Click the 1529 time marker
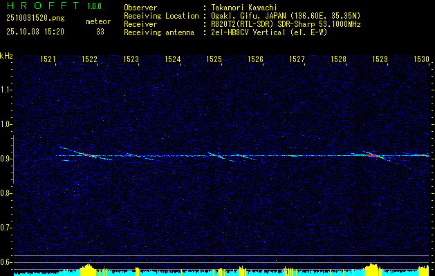 380,60
